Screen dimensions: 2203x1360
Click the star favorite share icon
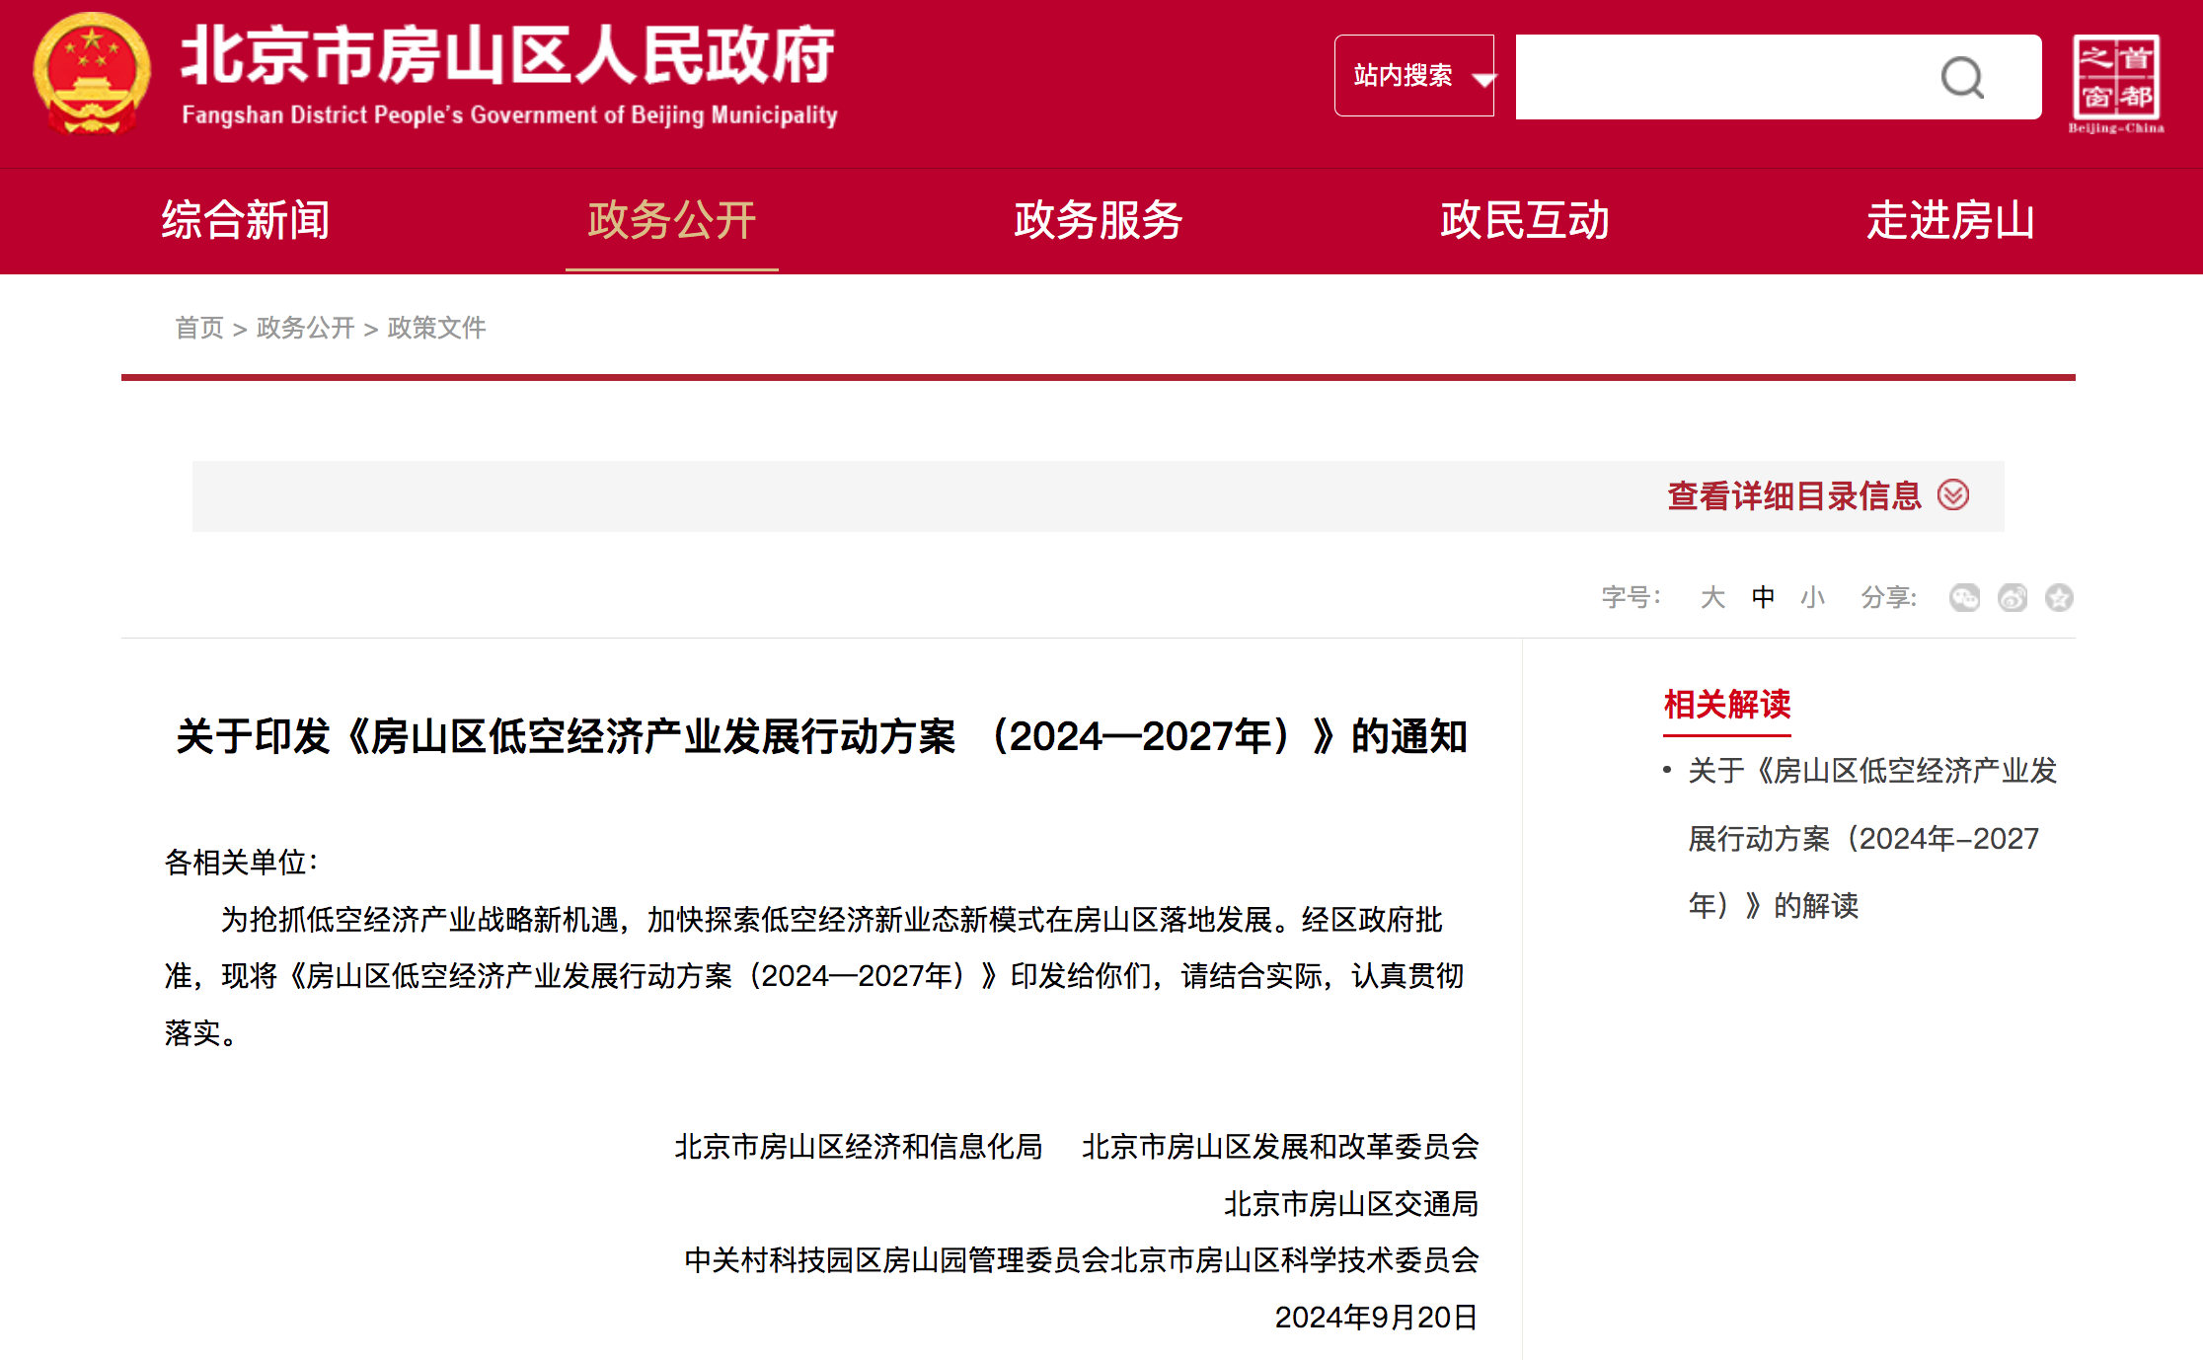pyautogui.click(x=2059, y=597)
